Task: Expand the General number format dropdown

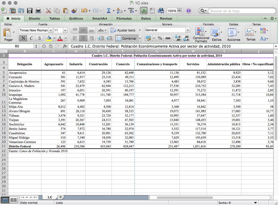Action: click(188, 30)
